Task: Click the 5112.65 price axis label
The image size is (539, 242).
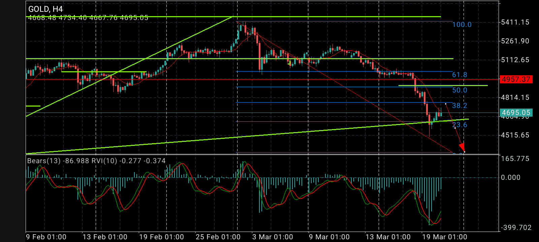Action: click(x=515, y=60)
